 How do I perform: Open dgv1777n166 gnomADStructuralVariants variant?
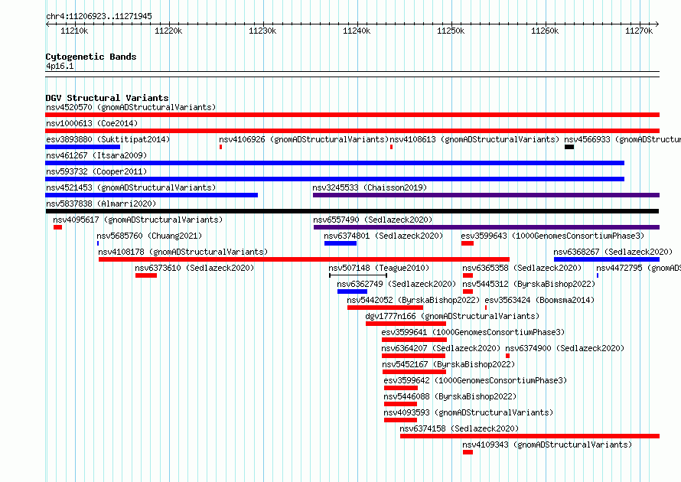tap(452, 316)
